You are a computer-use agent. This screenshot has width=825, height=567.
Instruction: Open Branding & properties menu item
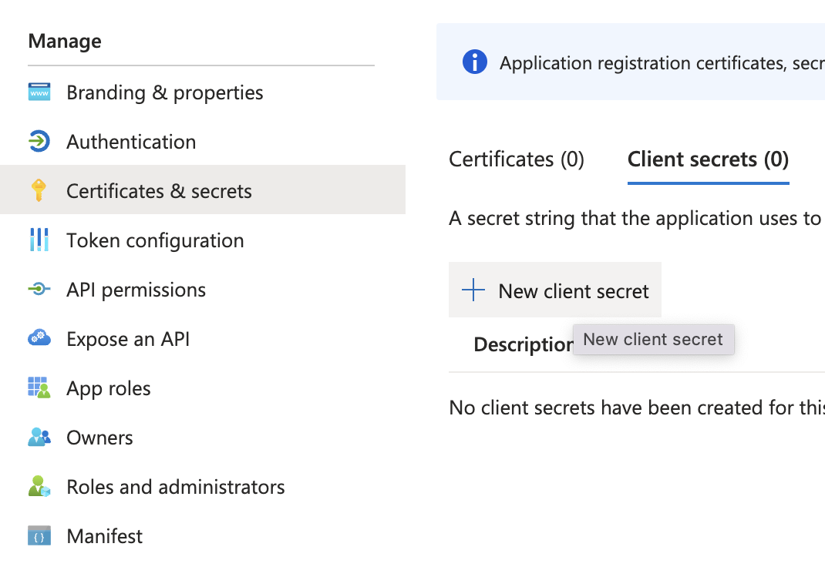203,92
